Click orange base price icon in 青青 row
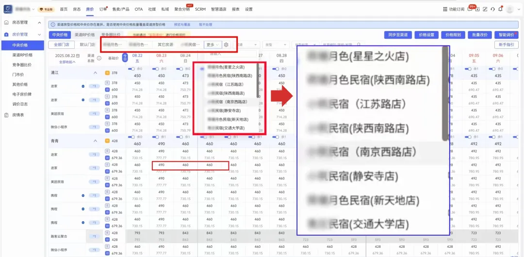The height and width of the screenshot is (257, 524). point(107,141)
